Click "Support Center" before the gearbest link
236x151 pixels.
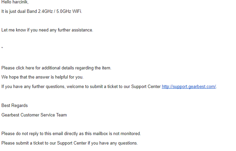click(x=146, y=86)
